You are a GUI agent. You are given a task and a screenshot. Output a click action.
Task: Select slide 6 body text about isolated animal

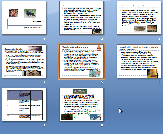139,61
